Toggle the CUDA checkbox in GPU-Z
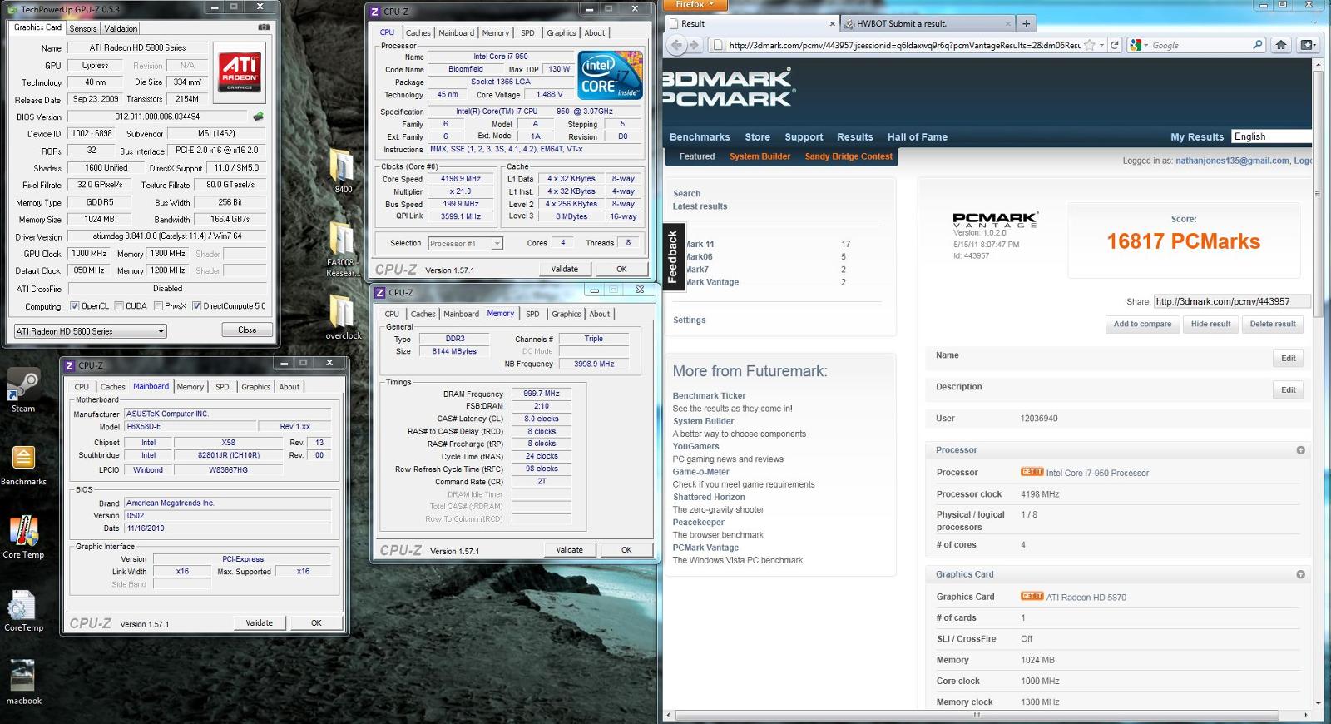The height and width of the screenshot is (724, 1331). [x=119, y=306]
